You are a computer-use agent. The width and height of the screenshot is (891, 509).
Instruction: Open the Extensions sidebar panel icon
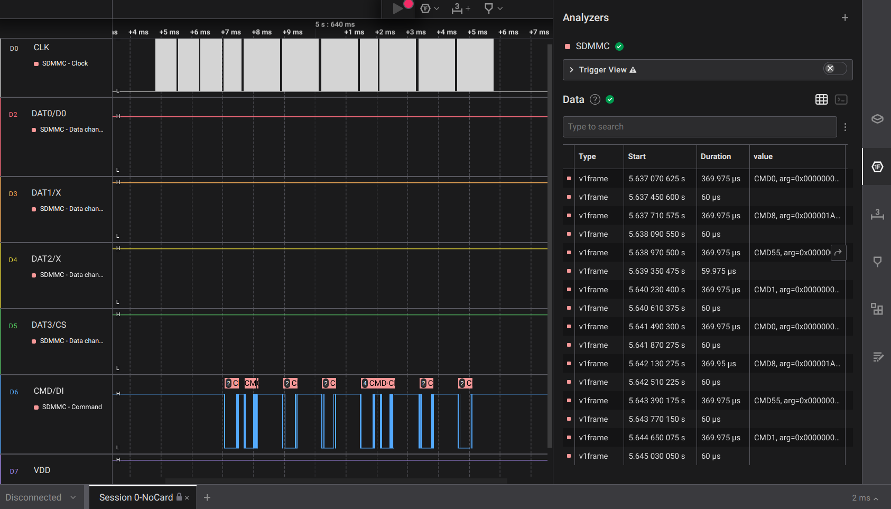coord(877,309)
